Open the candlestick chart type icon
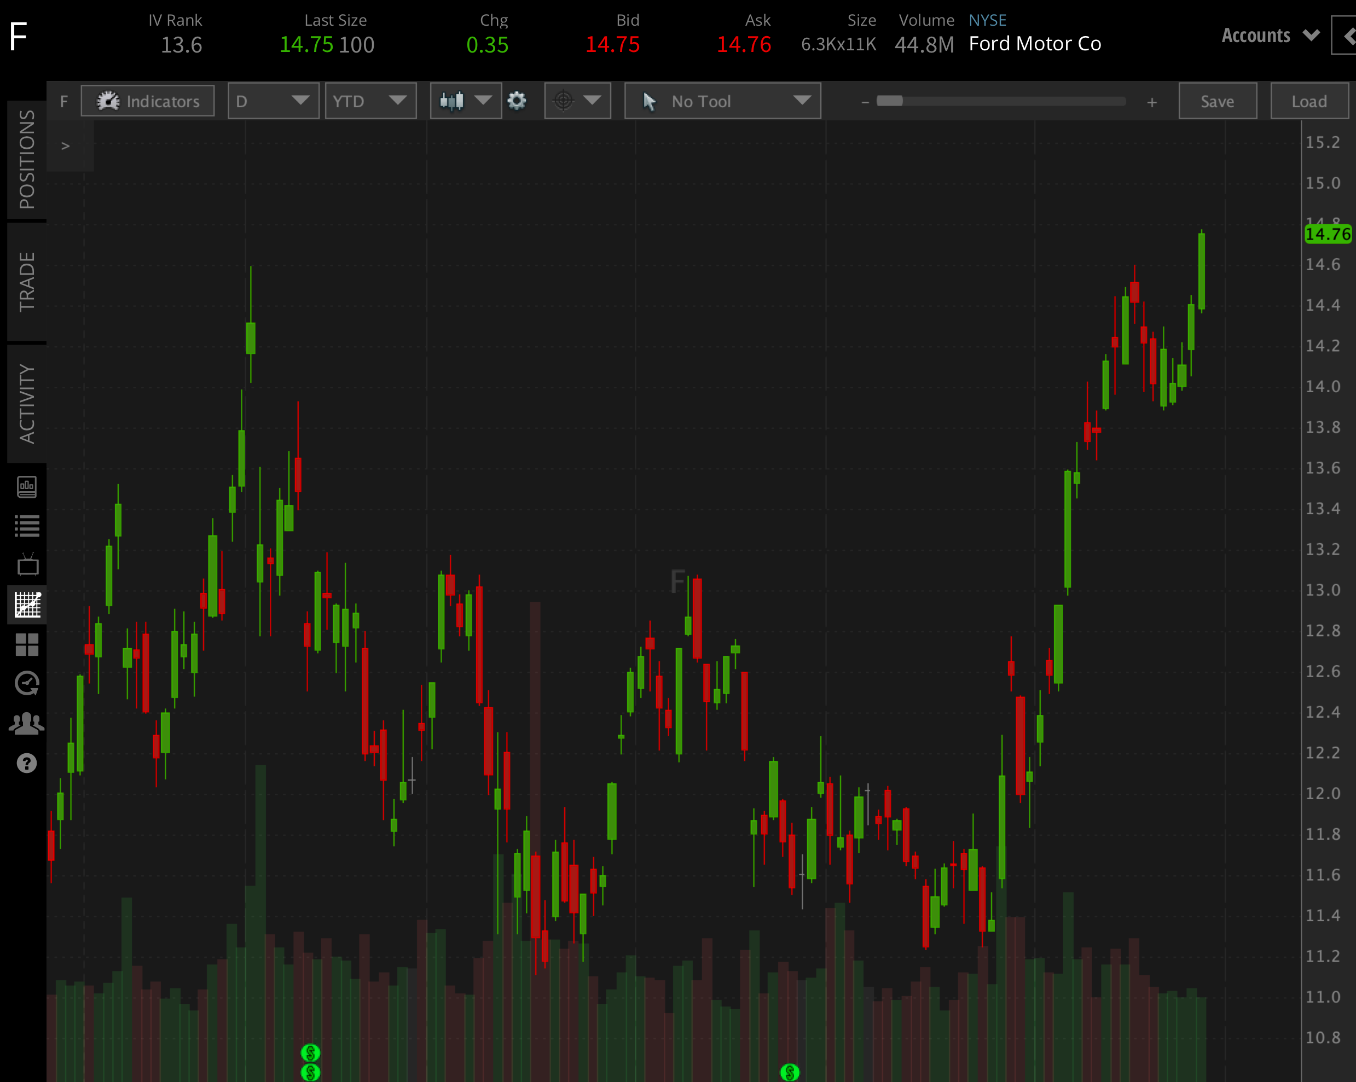Screen dimensions: 1356x1082 coord(454,101)
